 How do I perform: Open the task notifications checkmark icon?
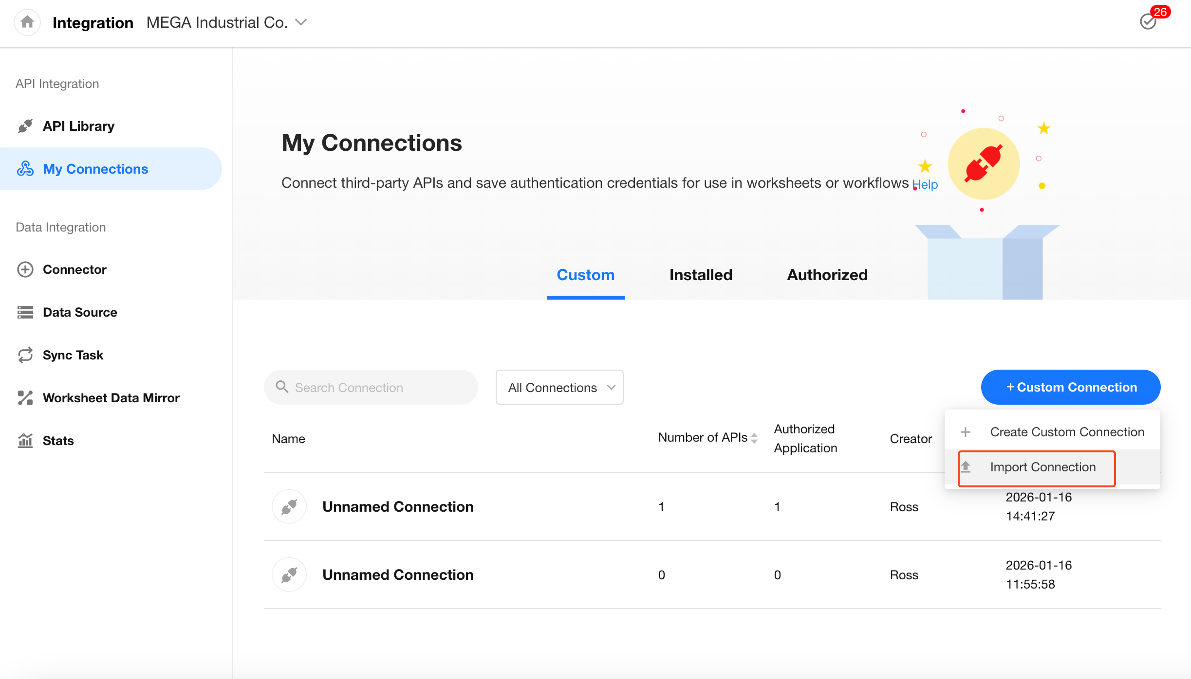tap(1148, 22)
